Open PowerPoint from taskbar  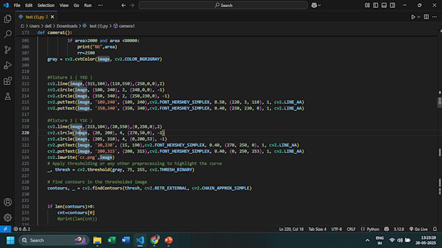click(x=168, y=240)
